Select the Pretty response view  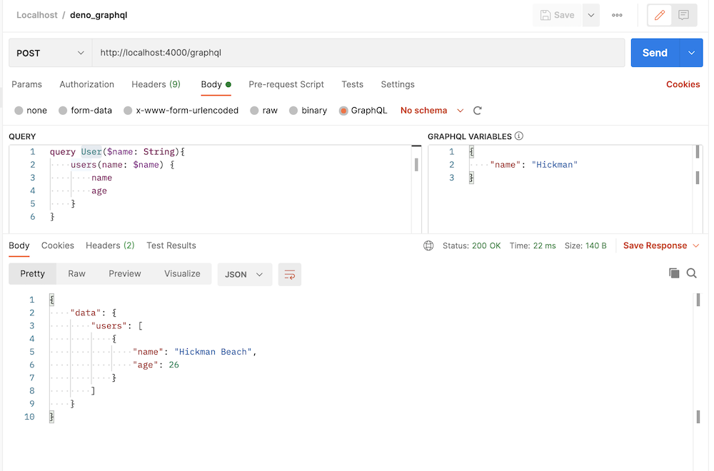(x=32, y=273)
